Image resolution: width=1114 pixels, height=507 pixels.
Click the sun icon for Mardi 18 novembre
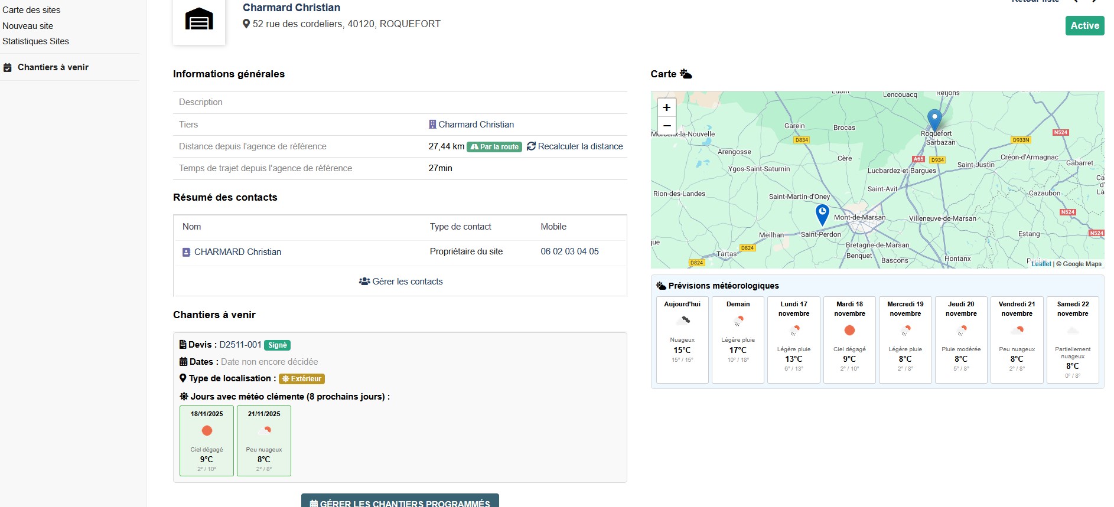pos(850,330)
